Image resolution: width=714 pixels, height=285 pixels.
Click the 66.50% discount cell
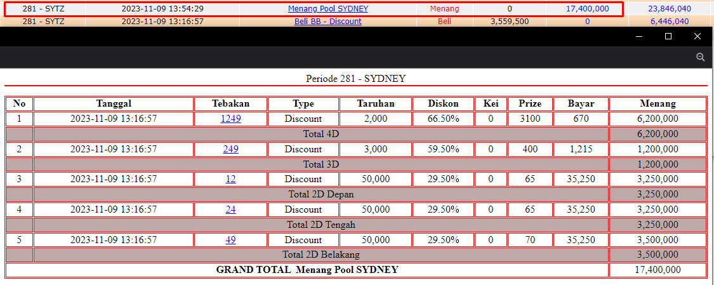coord(444,119)
